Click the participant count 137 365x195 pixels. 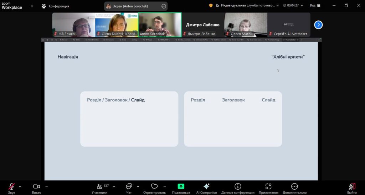[x=106, y=186]
